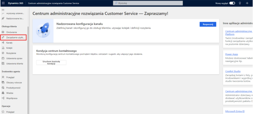Click the rocket illustration thumbnail
253x114 pixels.
(x=43, y=31)
